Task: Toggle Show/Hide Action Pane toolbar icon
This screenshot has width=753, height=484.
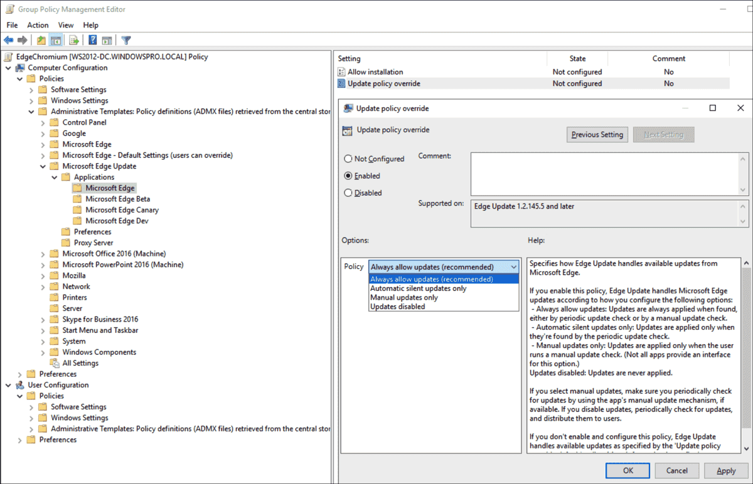Action: pos(107,40)
